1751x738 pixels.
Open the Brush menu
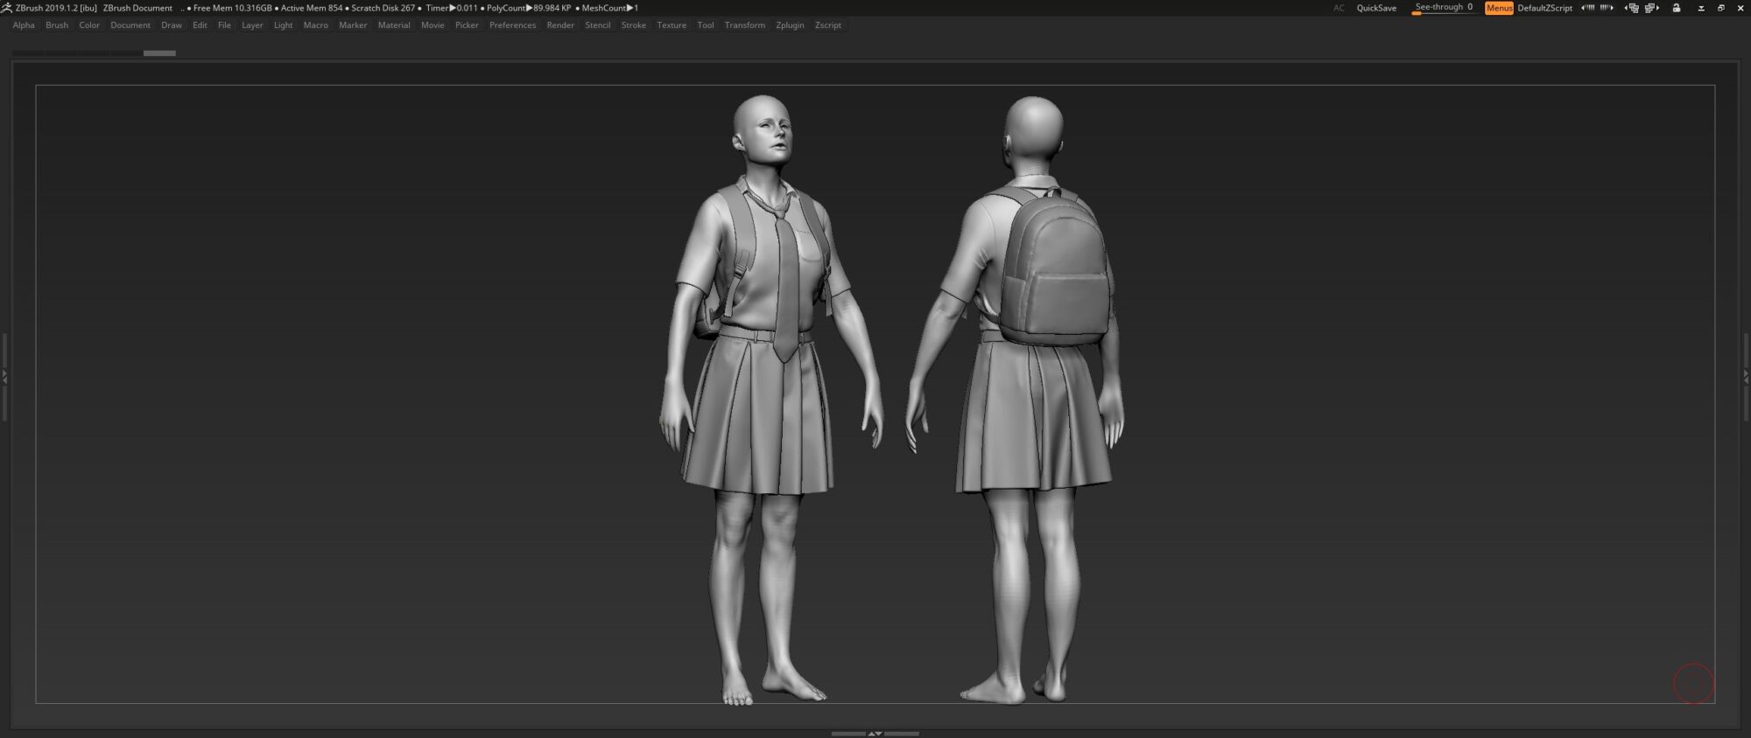point(57,25)
